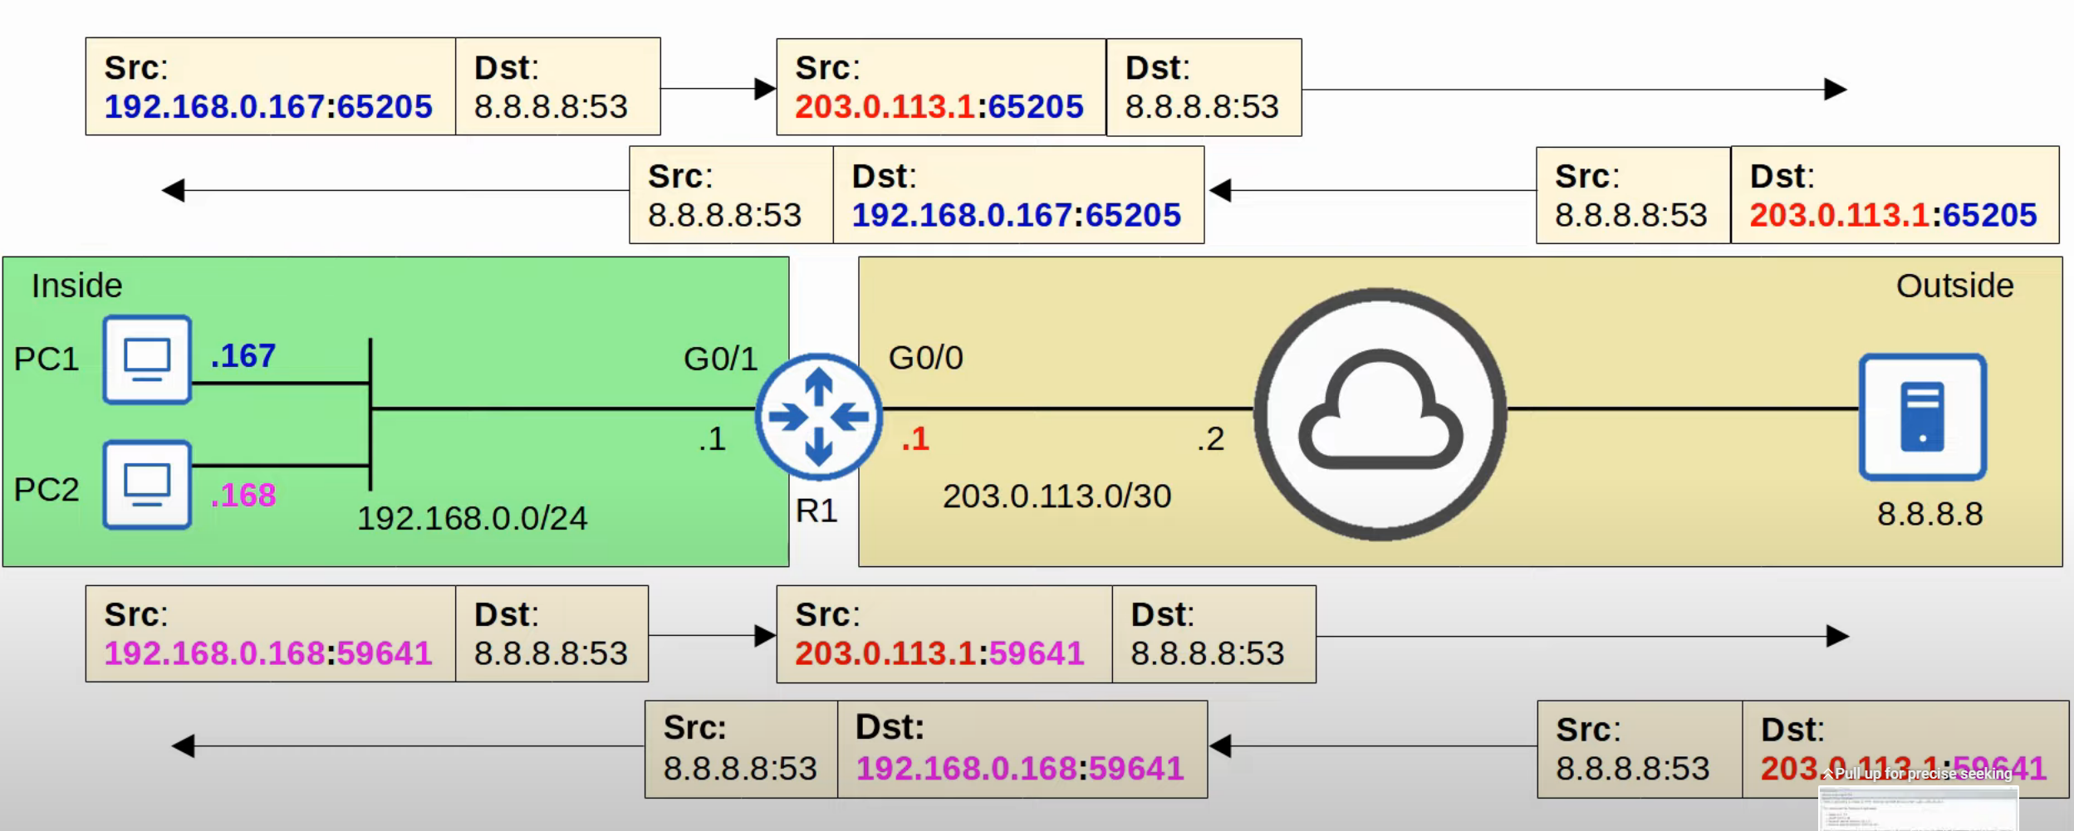The height and width of the screenshot is (831, 2074).
Task: Click the '.2' address label
Action: tap(1211, 438)
